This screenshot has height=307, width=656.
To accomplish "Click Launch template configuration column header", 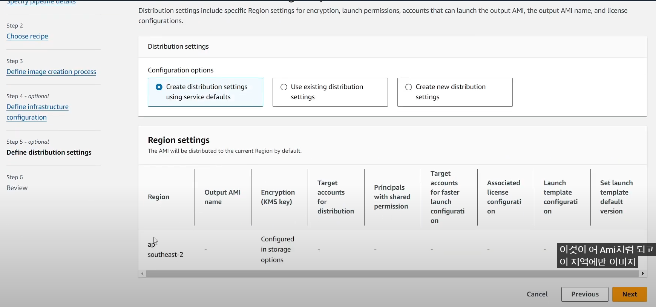I will click(x=561, y=197).
